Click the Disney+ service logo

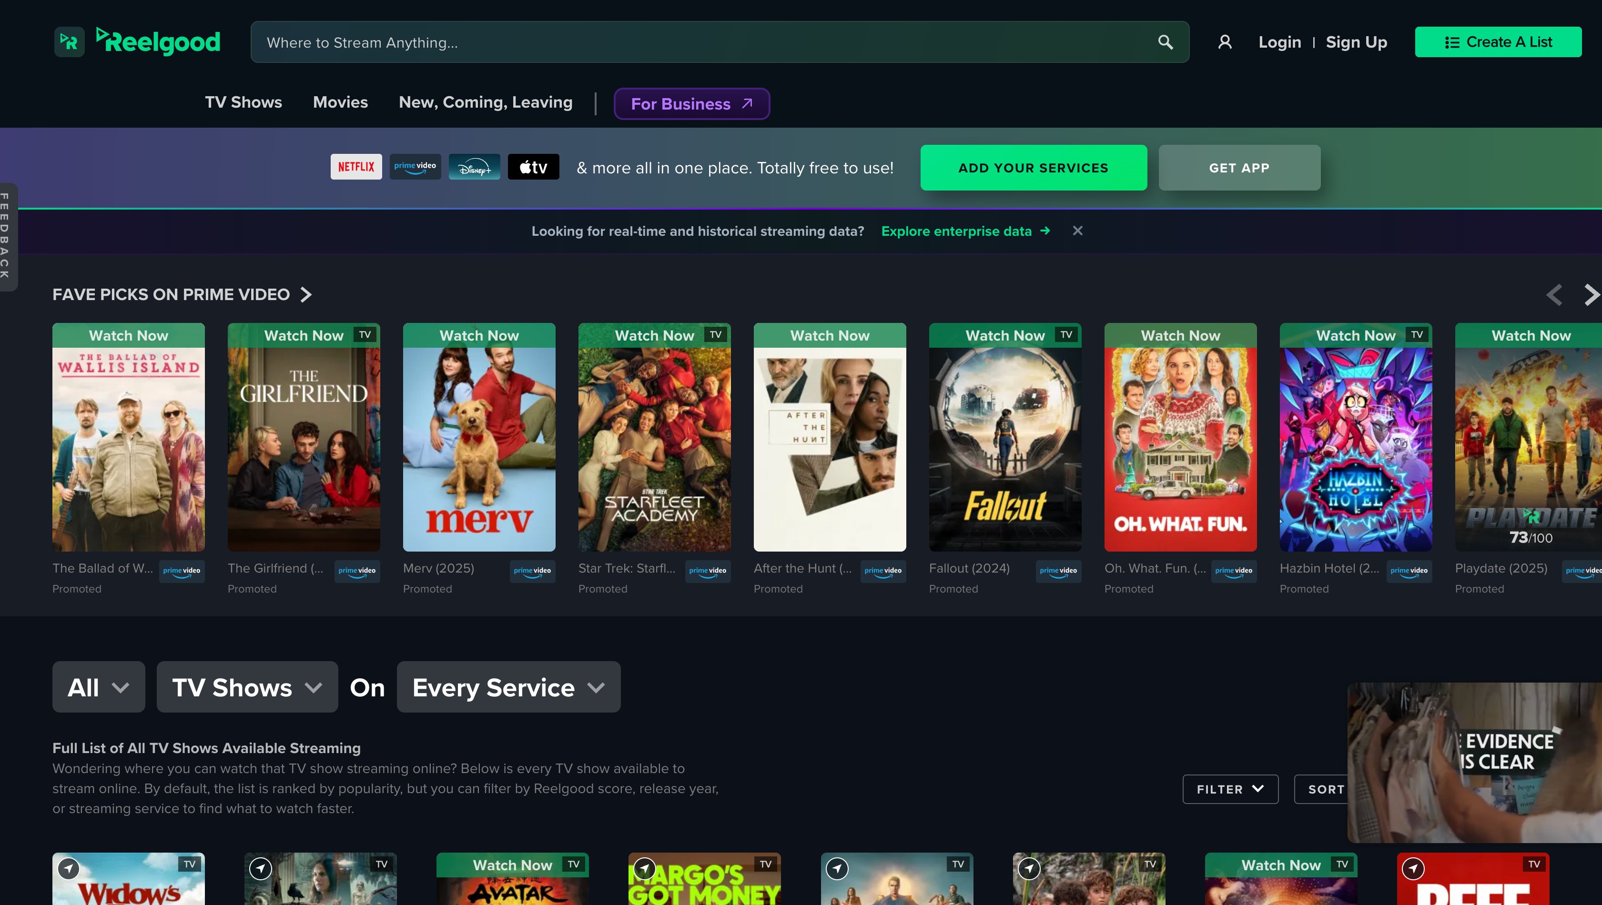[475, 167]
